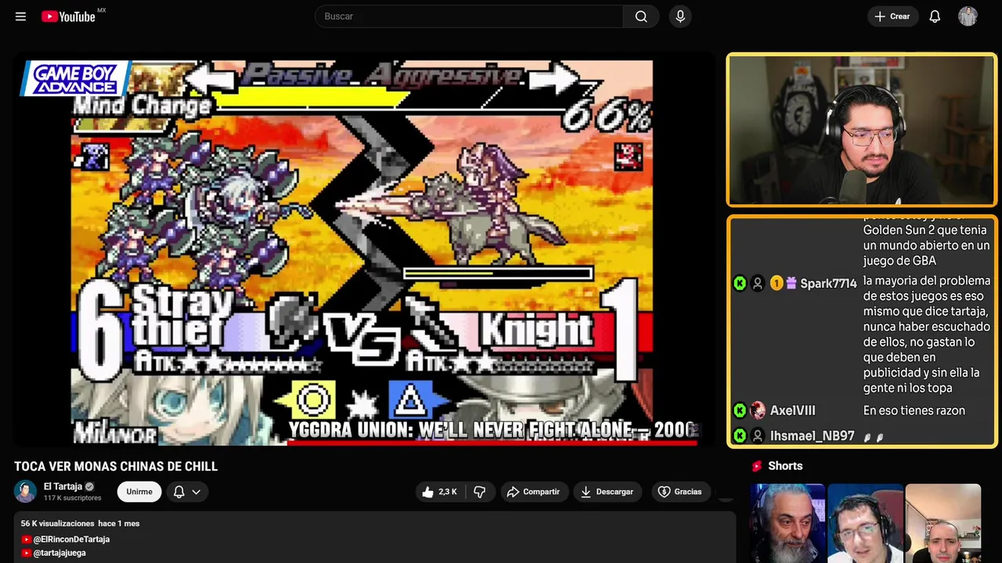Like the video (2,3 K)

[x=440, y=492]
